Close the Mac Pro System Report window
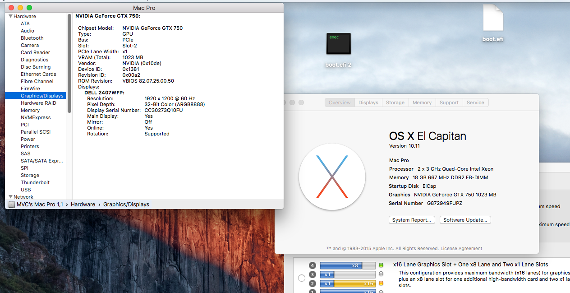Image resolution: width=570 pixels, height=293 pixels. [11, 8]
